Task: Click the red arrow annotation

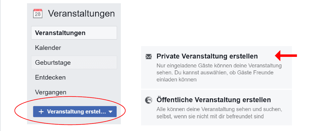Action: point(286,56)
